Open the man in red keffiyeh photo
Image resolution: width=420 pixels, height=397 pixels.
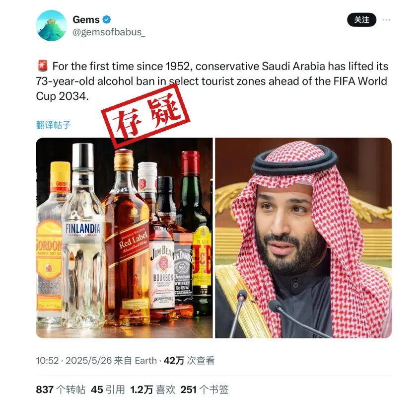tap(303, 238)
